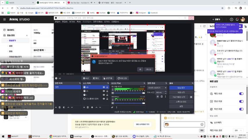
Task: Add a new source with plus icon
Action: 84,107
